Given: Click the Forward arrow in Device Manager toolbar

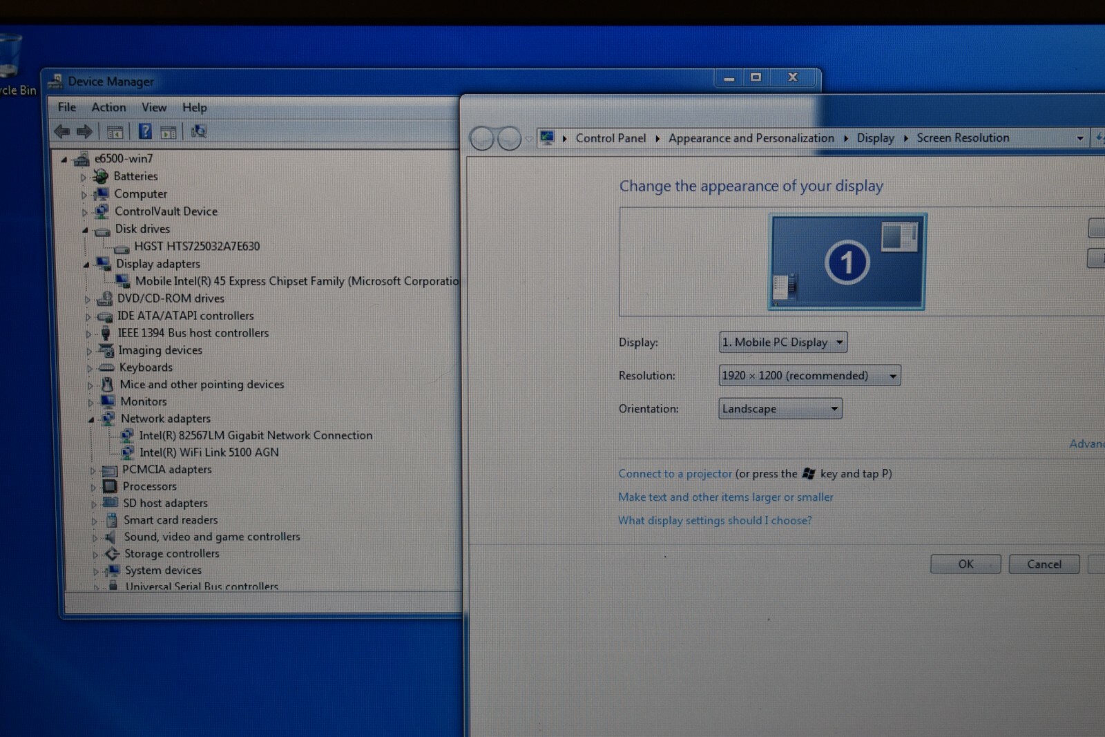Looking at the screenshot, I should [84, 131].
